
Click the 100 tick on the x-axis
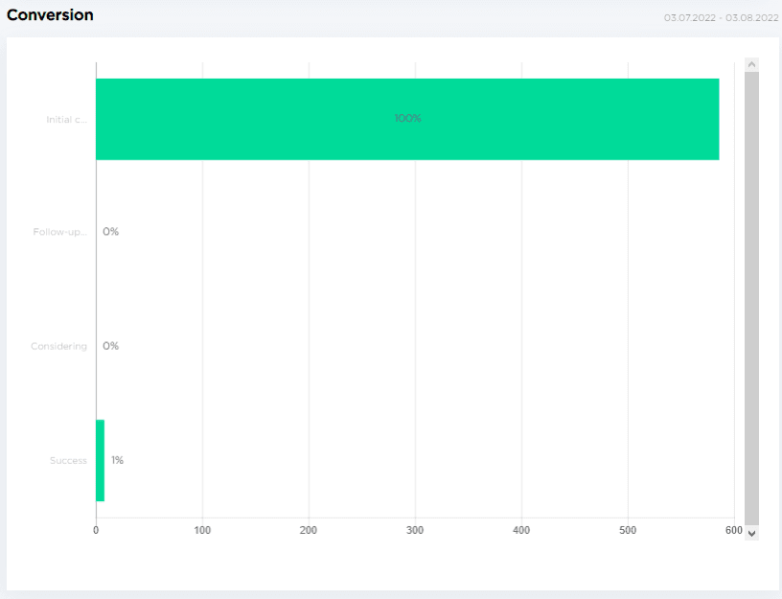pos(202,530)
